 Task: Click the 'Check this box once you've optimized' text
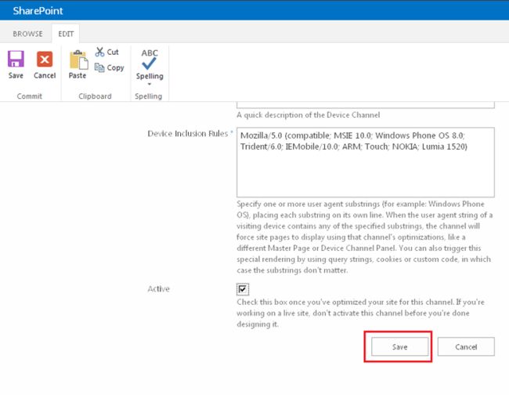360,313
